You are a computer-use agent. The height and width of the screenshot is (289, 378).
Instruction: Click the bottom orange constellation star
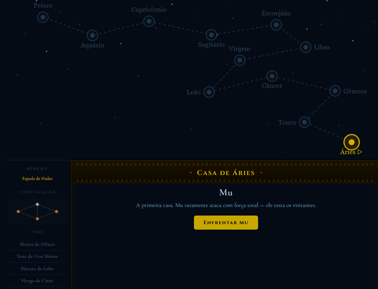37,219
